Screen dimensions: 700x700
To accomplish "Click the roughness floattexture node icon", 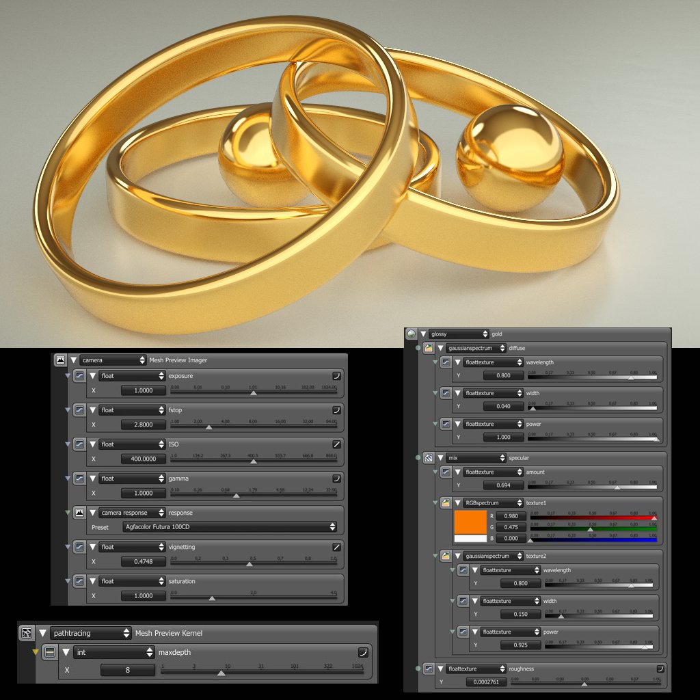I will tap(429, 669).
